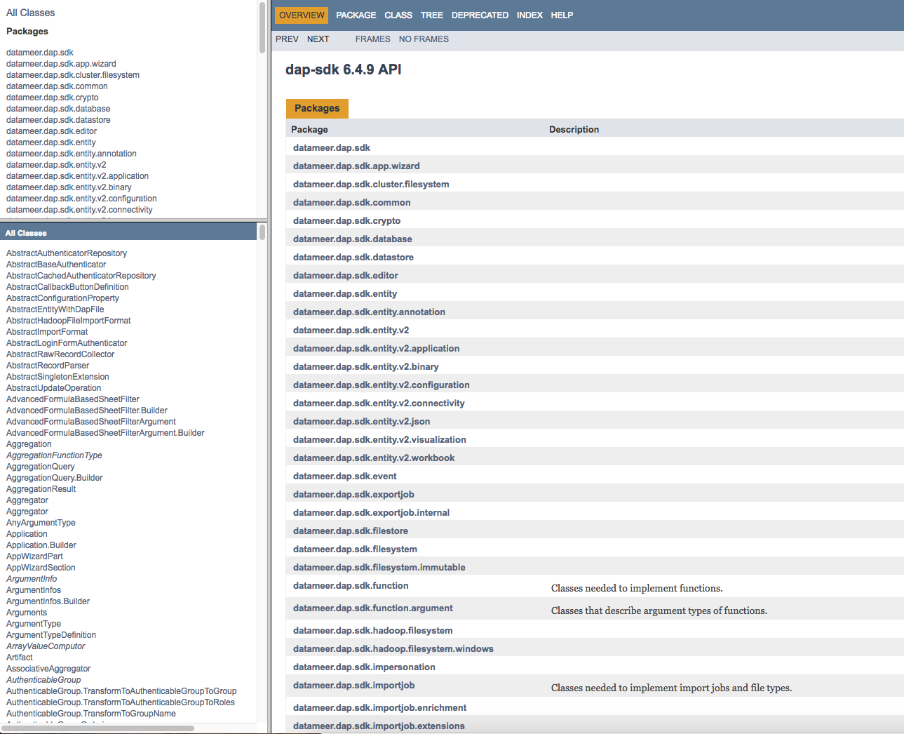Open AssociativeAggregator class
This screenshot has height=734, width=904.
[x=48, y=669]
